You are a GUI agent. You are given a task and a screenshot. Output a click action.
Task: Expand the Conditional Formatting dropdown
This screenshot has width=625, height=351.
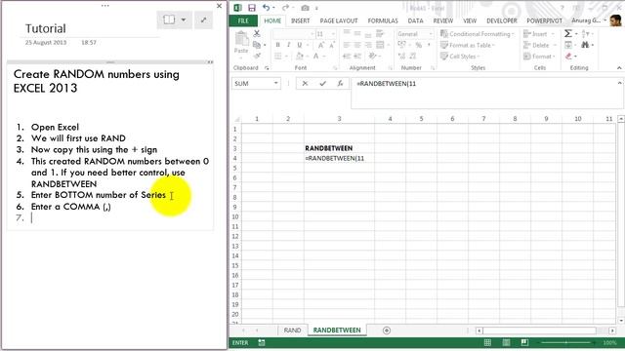point(478,34)
